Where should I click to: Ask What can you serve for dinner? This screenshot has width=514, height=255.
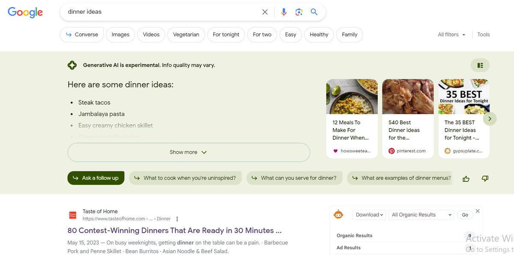coord(295,178)
